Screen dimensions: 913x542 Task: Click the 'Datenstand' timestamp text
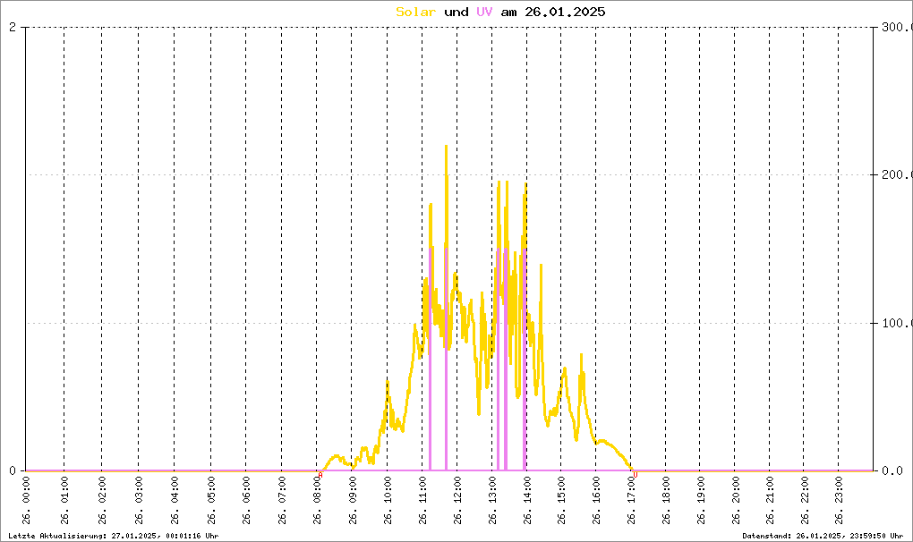click(x=823, y=536)
